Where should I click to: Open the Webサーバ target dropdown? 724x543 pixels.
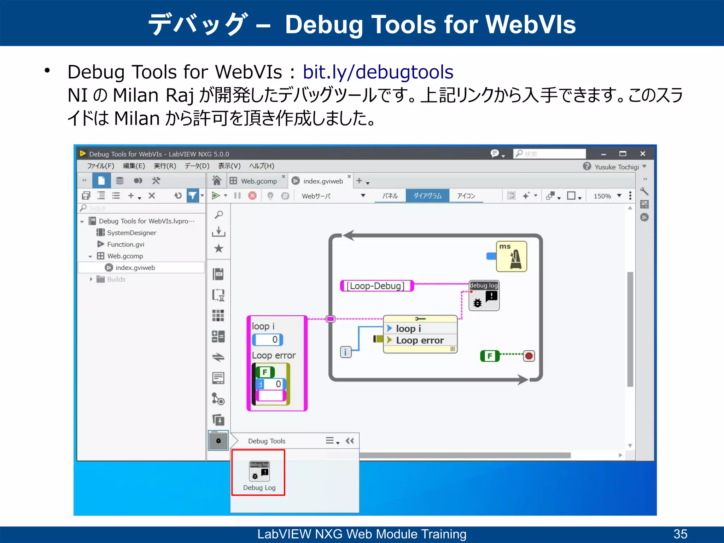point(363,195)
